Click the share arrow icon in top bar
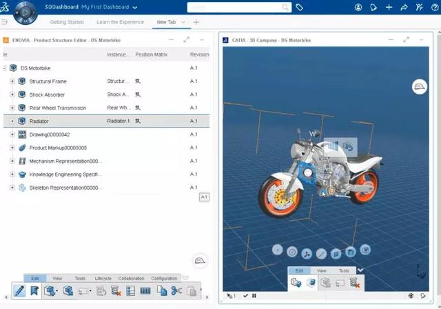 tap(404, 8)
